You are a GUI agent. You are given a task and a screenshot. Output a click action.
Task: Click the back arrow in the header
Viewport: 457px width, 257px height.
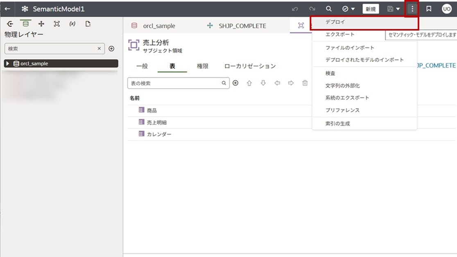[7, 9]
